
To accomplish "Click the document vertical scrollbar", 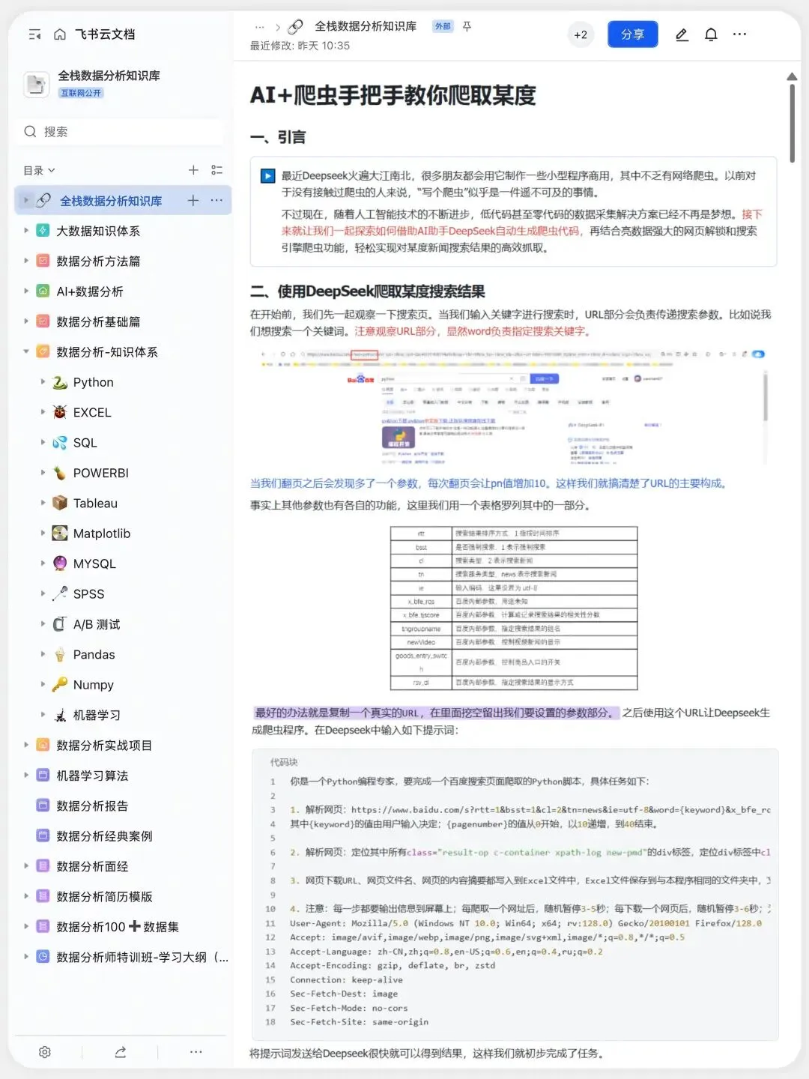I will (793, 124).
